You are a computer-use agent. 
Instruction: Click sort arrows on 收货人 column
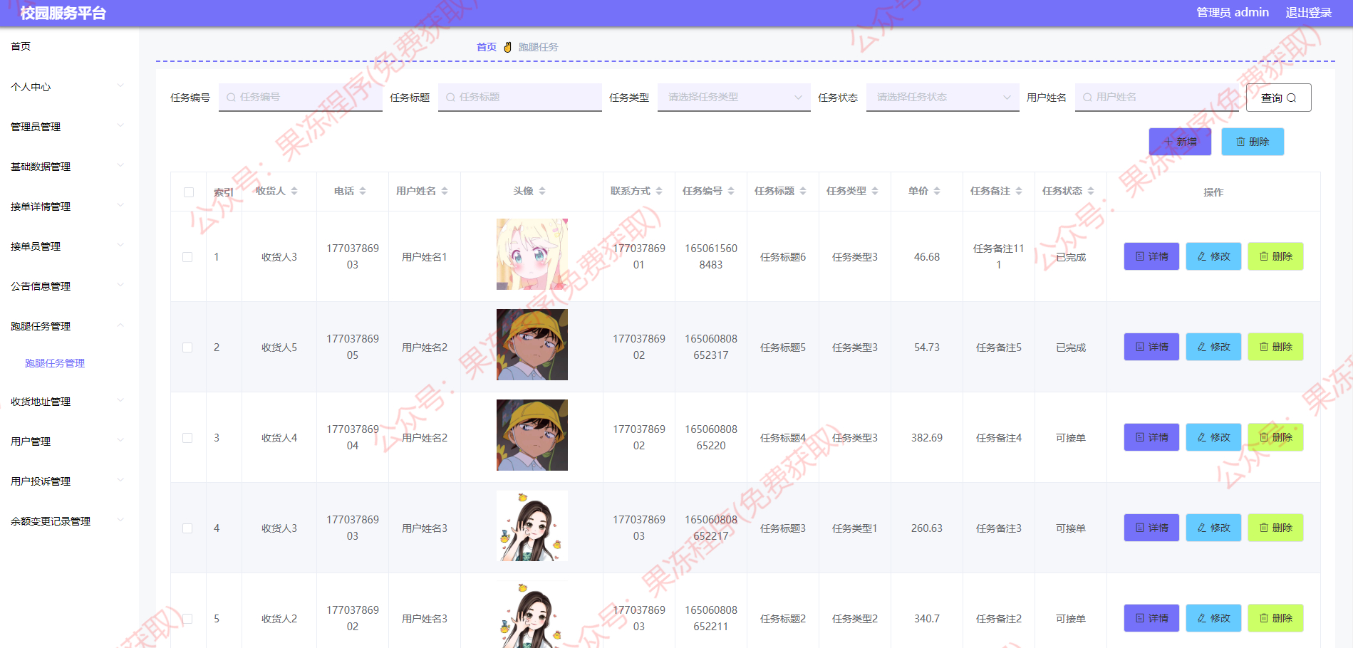pos(294,191)
